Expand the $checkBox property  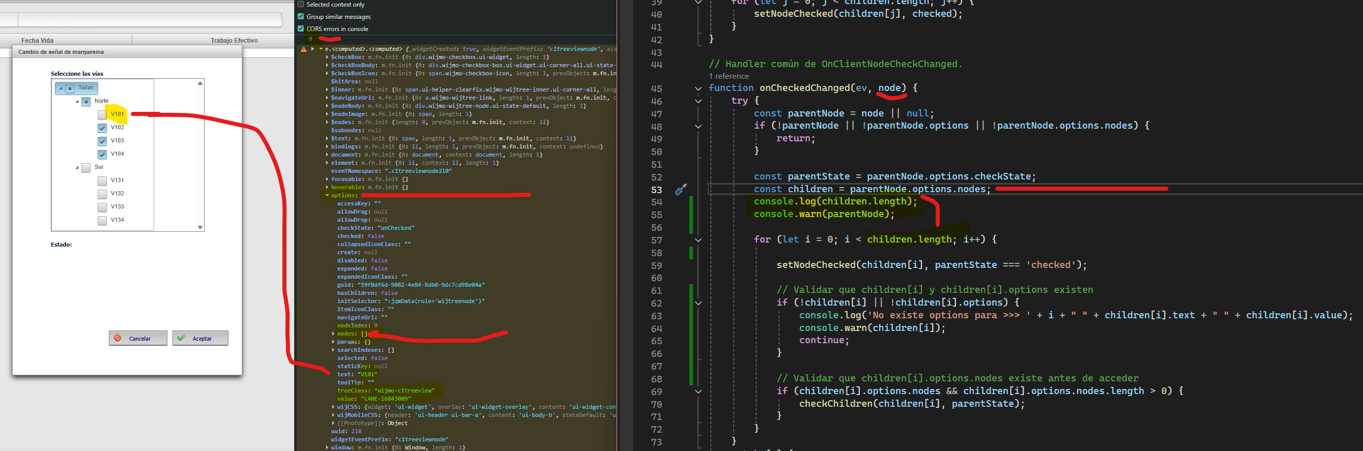click(327, 57)
